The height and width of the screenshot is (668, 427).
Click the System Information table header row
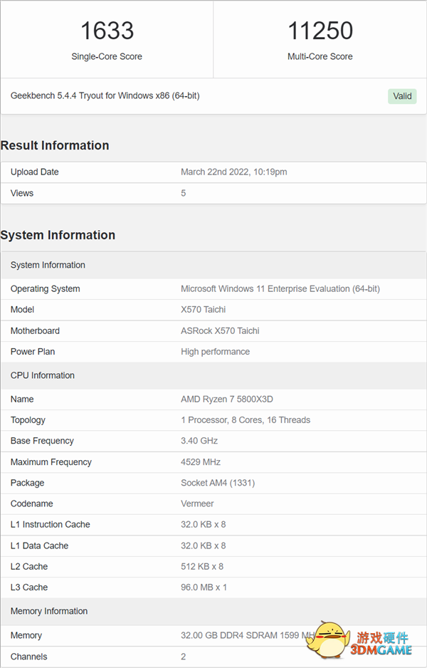coord(213,265)
